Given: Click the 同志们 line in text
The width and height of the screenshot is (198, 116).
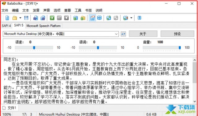Looking at the screenshot, I should 11,59.
